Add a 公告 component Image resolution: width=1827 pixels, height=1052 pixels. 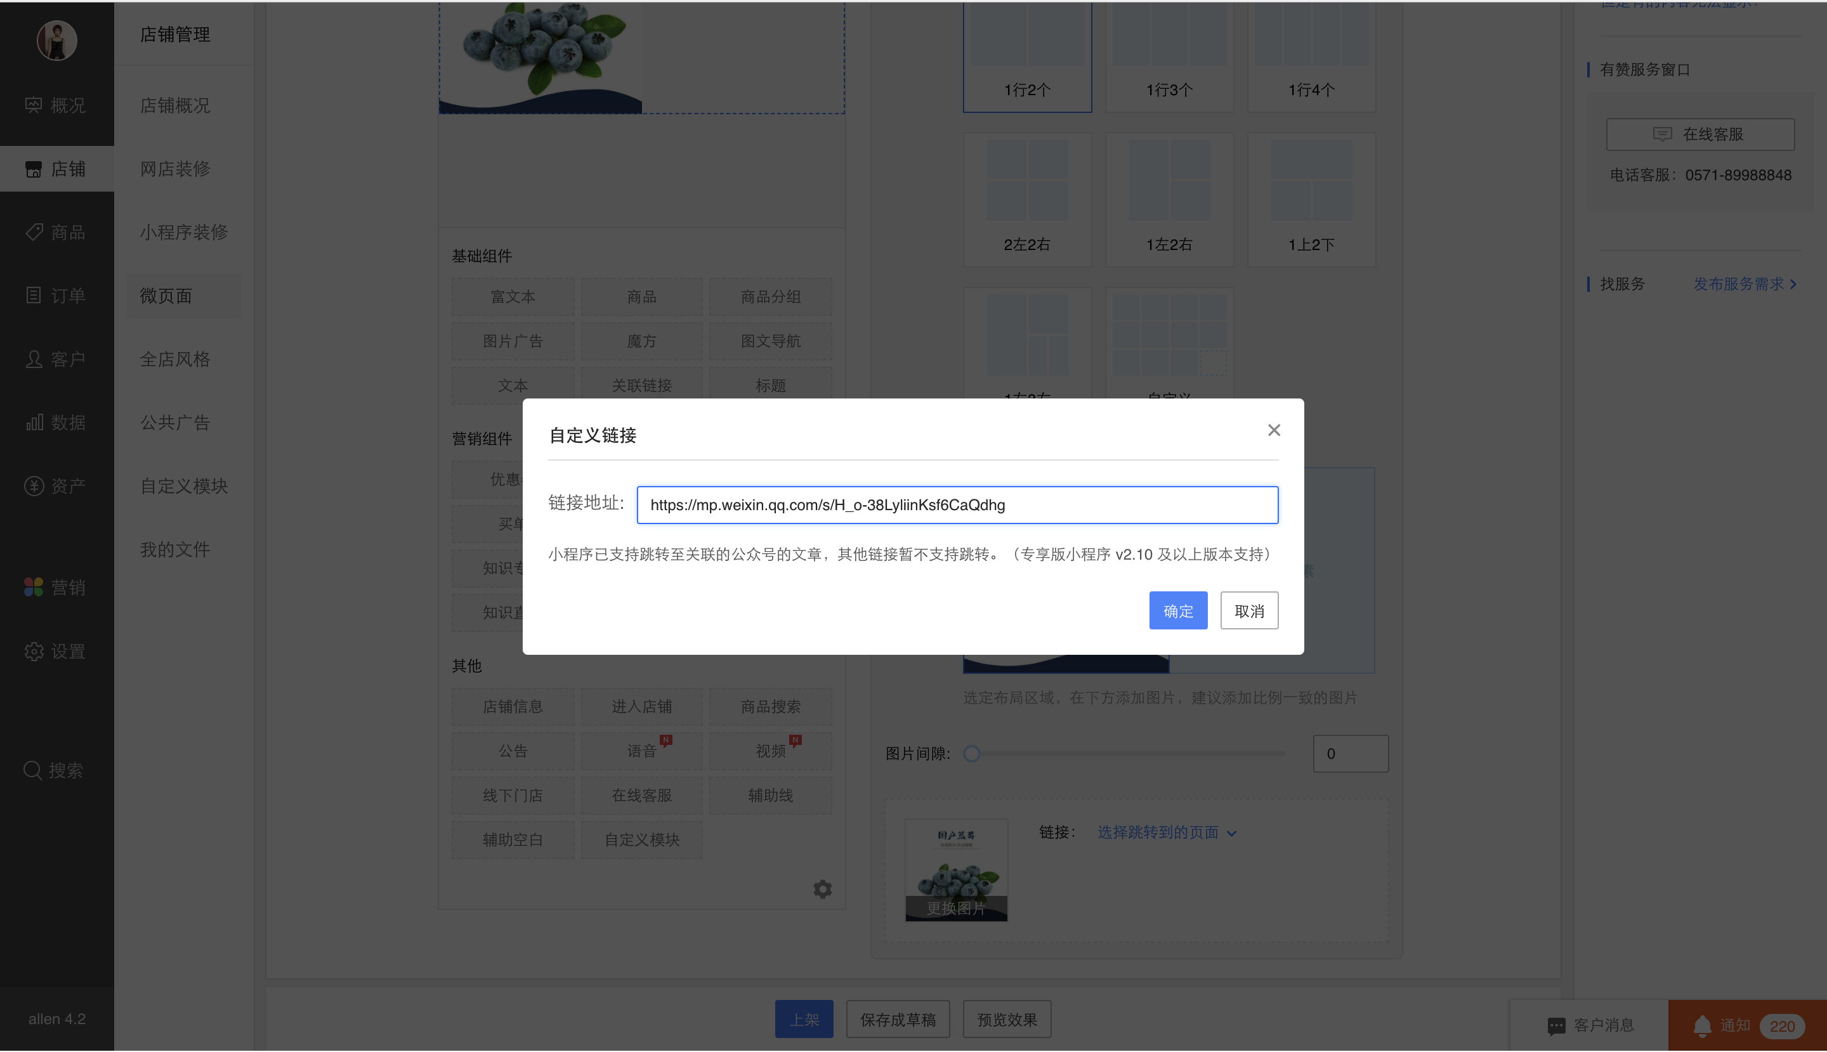click(x=513, y=751)
